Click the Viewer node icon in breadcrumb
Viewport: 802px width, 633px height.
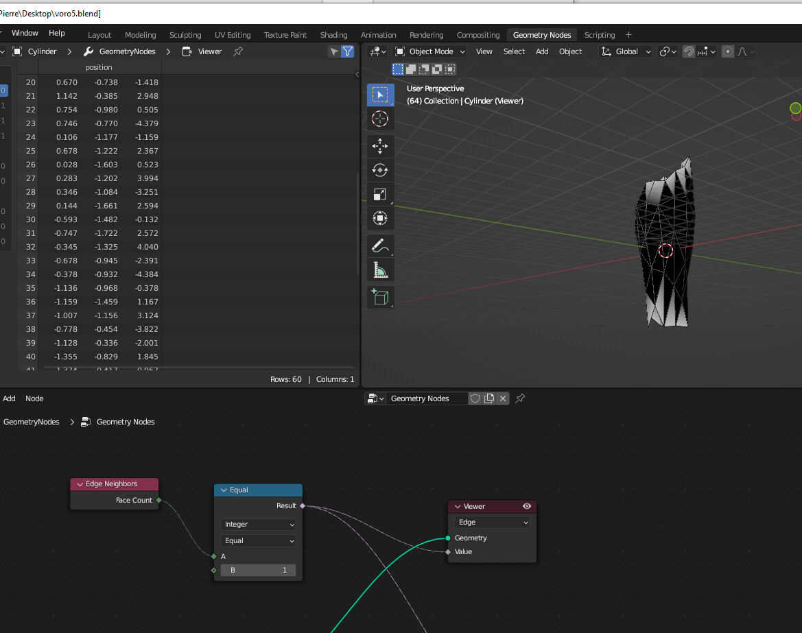tap(187, 51)
